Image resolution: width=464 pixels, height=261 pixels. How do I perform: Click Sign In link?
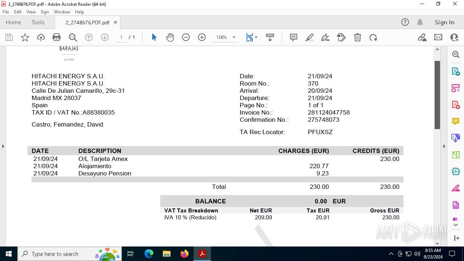(x=444, y=22)
